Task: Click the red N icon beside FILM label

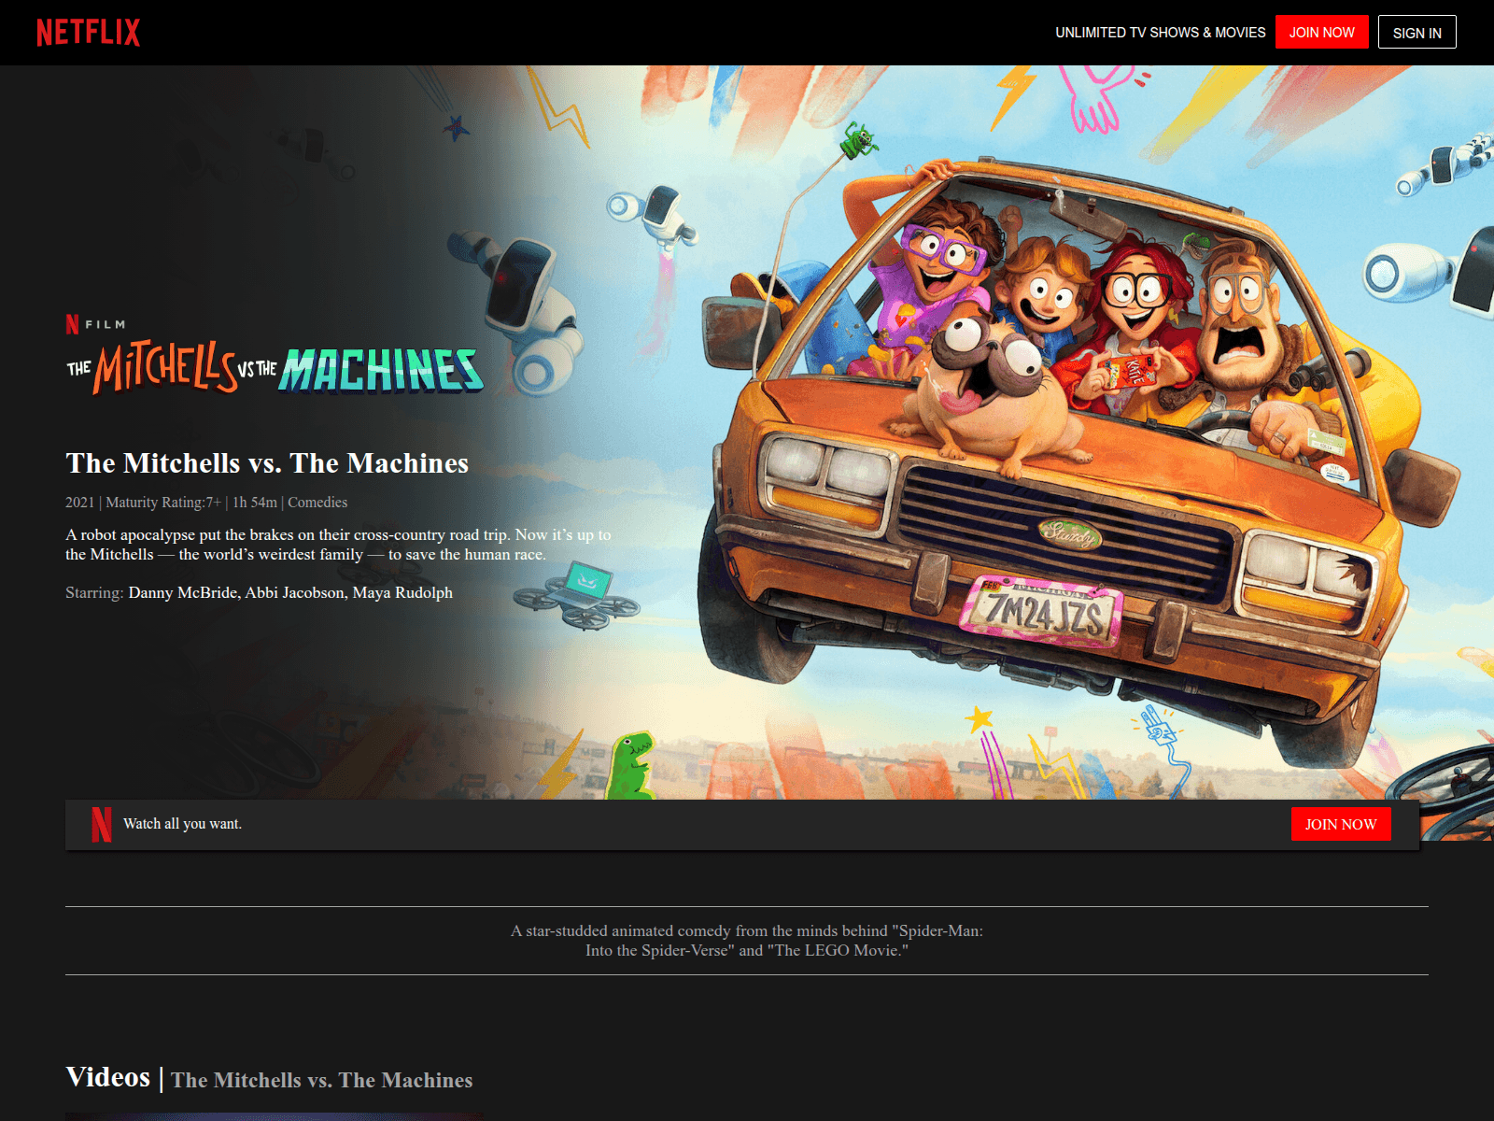Action: (72, 324)
